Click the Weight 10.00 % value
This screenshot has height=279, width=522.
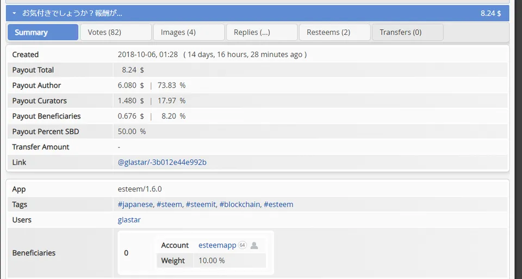[x=212, y=261]
